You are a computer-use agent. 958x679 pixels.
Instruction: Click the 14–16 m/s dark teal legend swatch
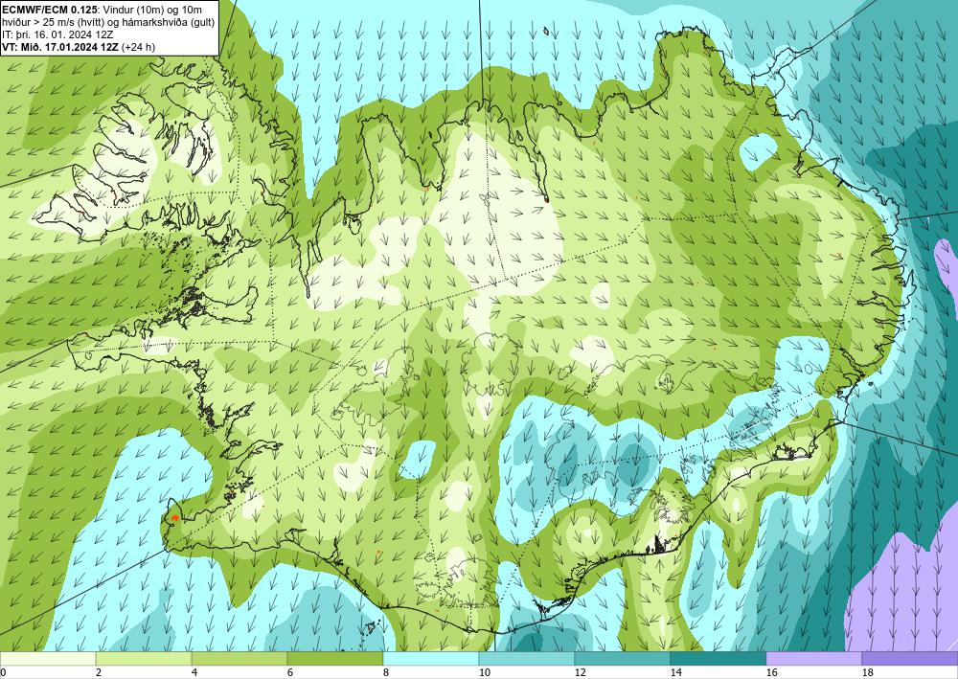pos(718,659)
